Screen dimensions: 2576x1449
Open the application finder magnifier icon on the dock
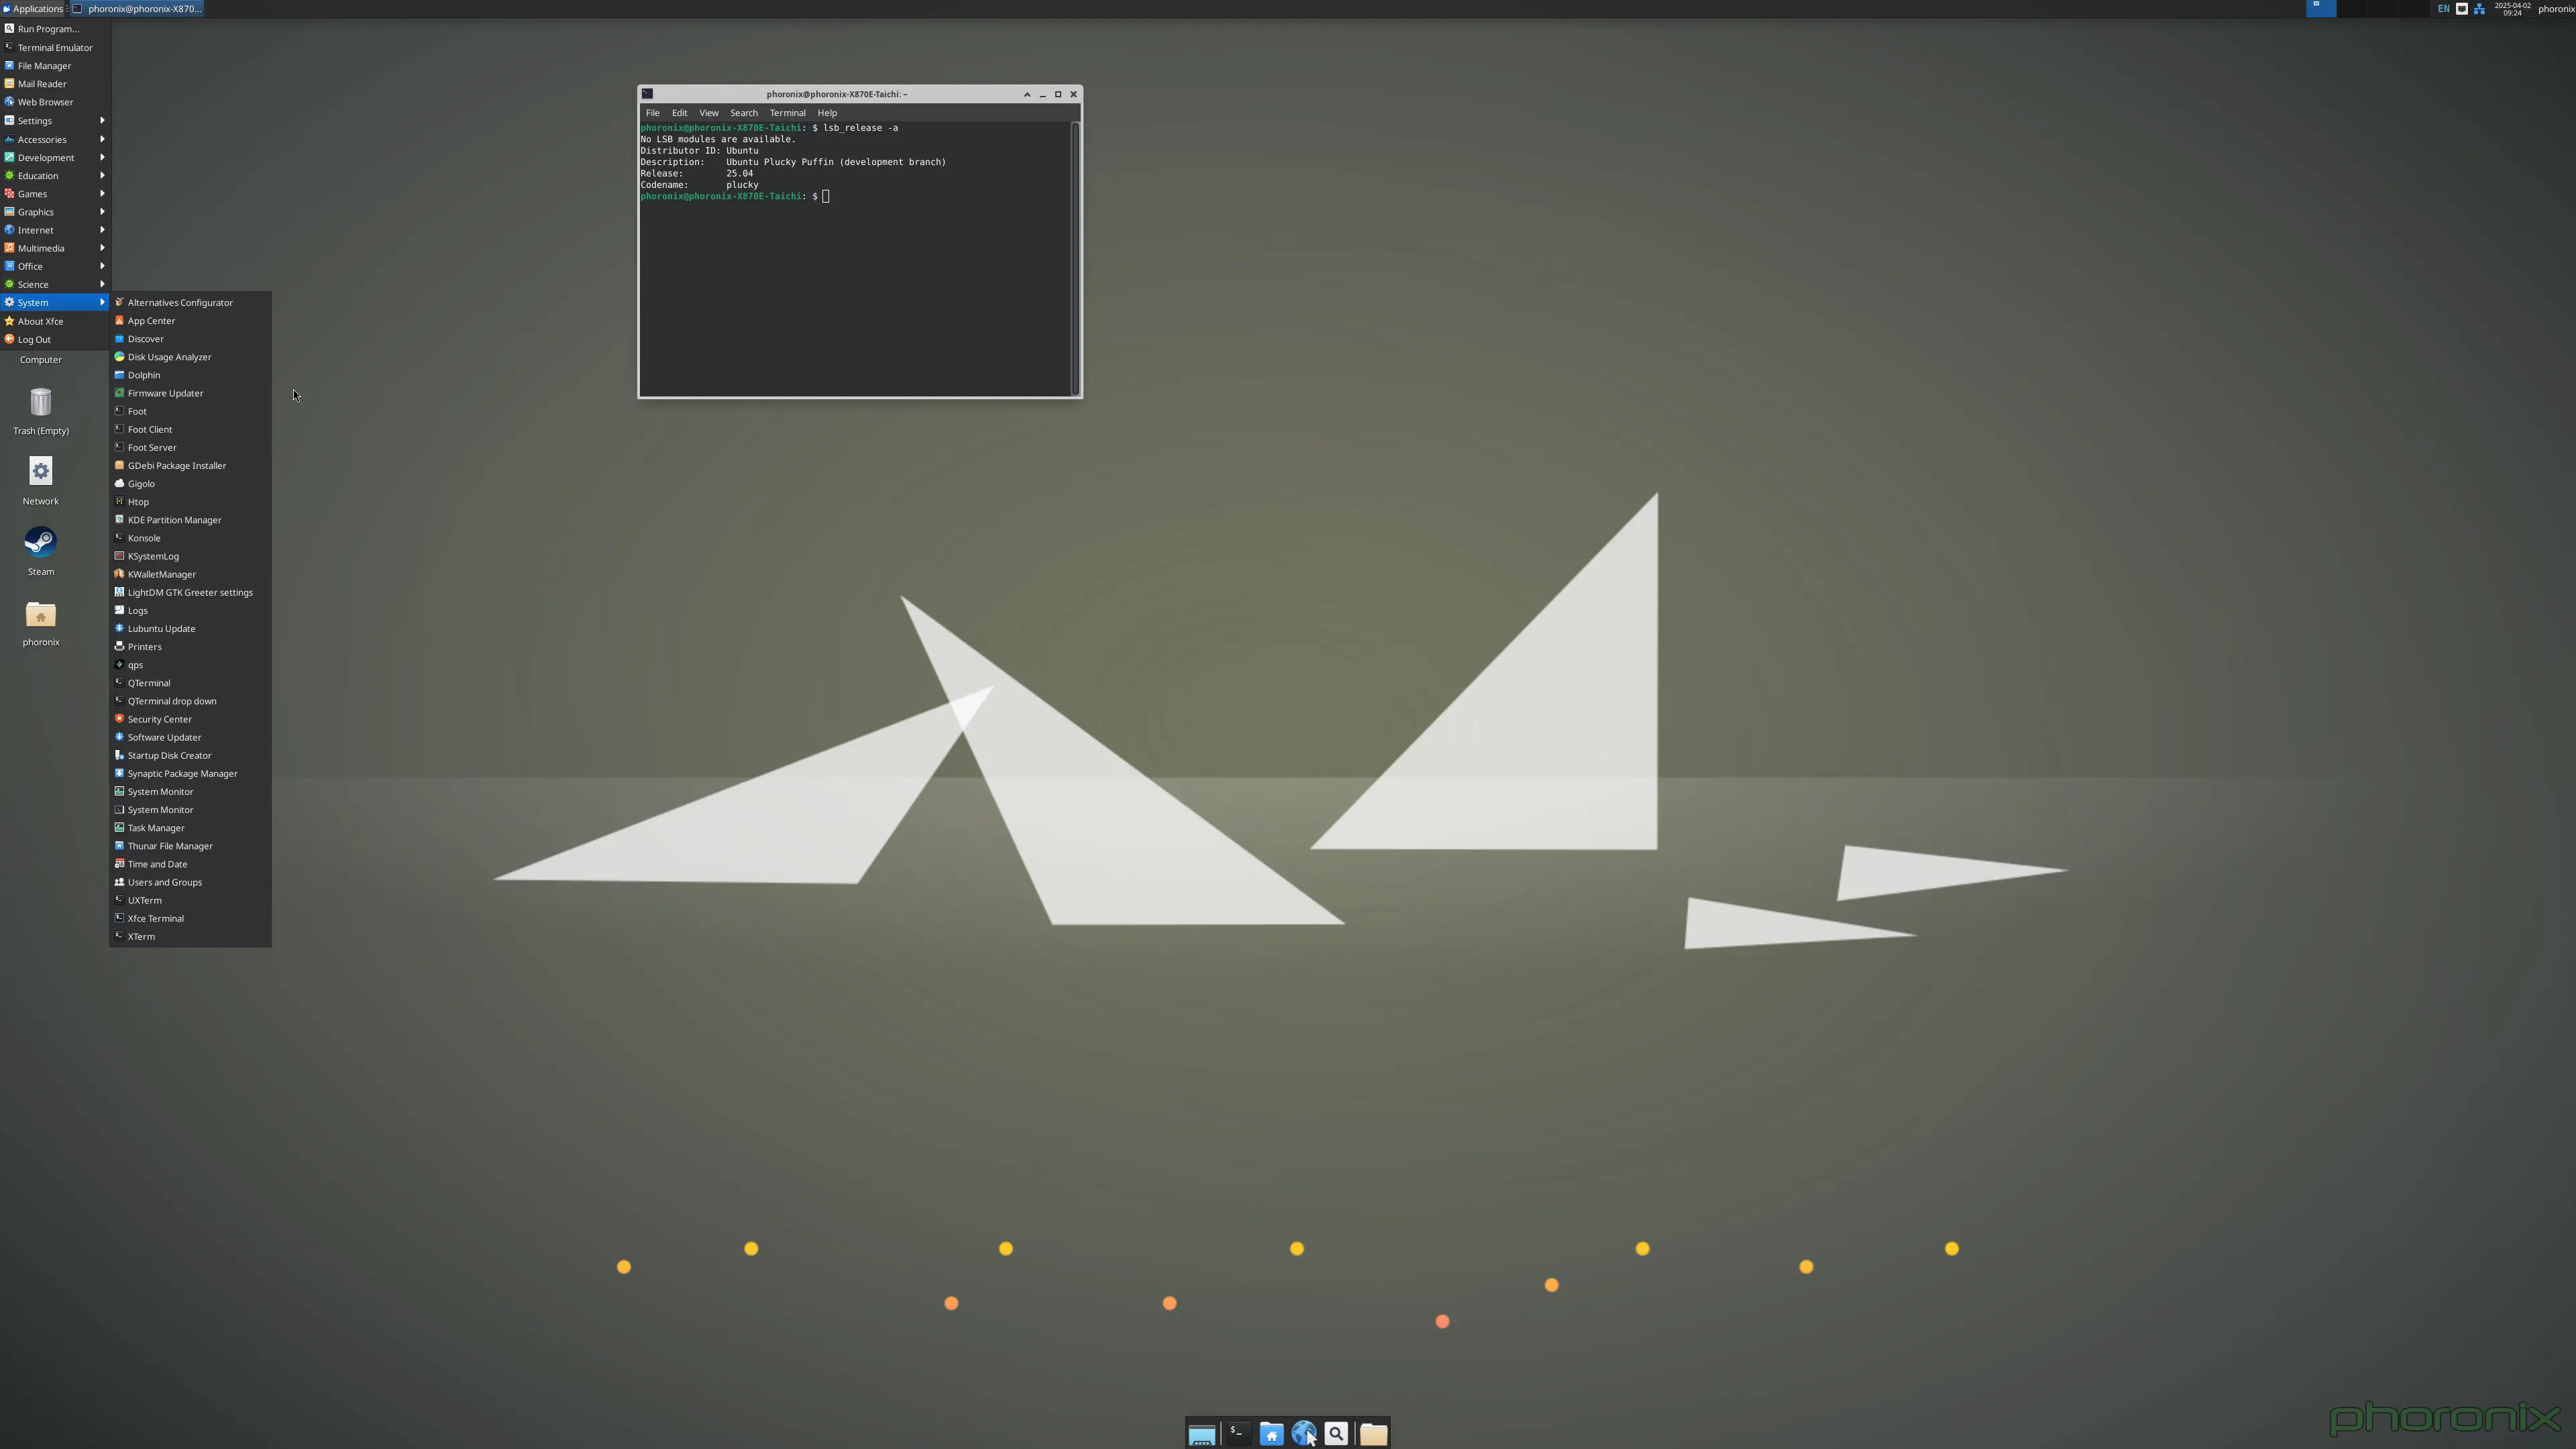[x=1336, y=1433]
